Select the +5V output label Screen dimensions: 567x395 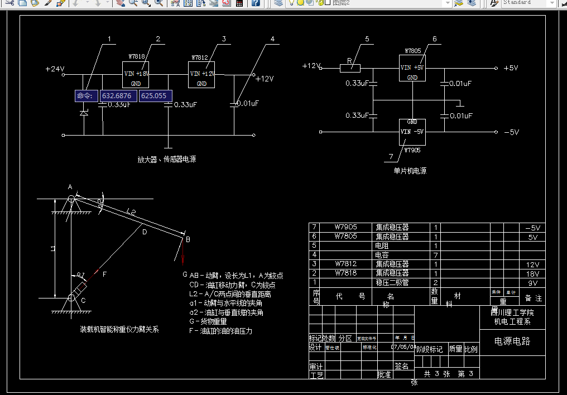(x=511, y=68)
